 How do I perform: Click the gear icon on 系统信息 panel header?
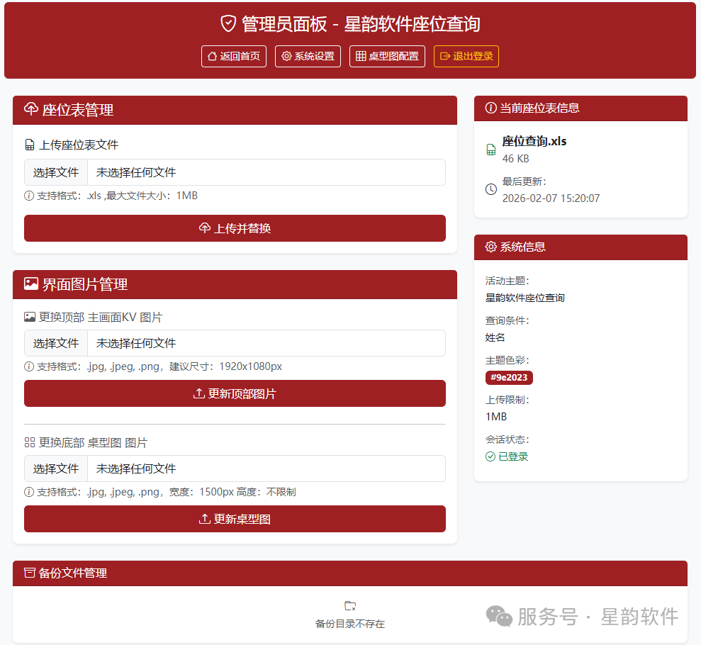click(490, 247)
